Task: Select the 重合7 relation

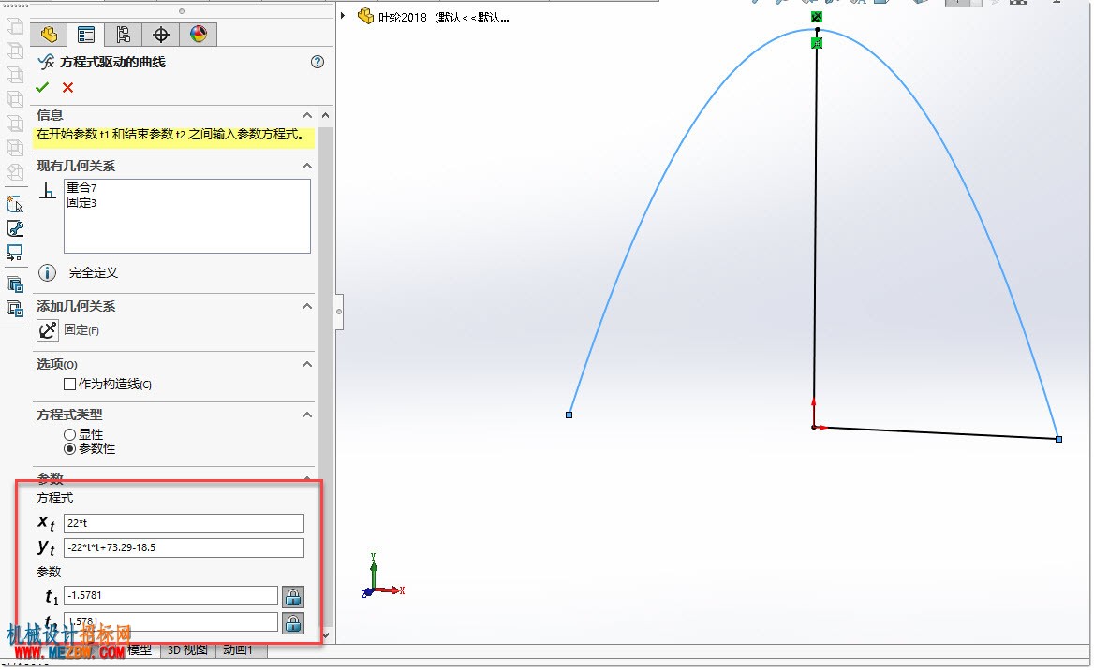Action: coord(81,187)
